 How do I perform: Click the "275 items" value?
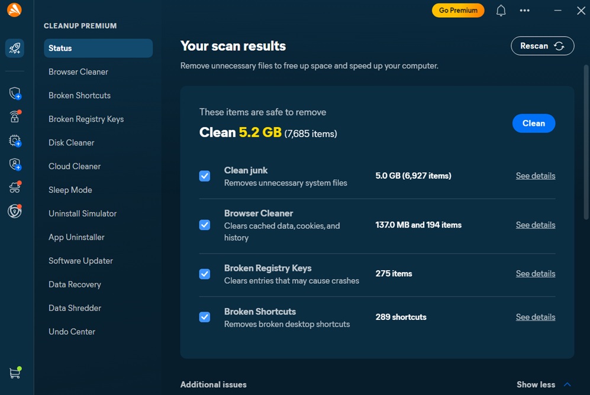point(394,274)
